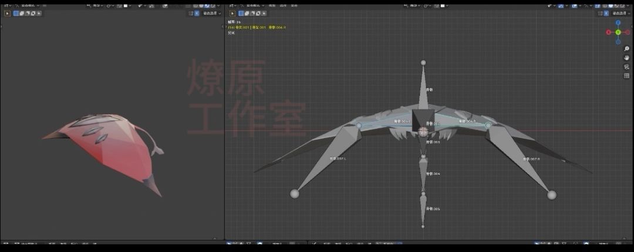The image size is (634, 252).
Task: Toggle camera view with the camera icon
Action: tap(627, 67)
